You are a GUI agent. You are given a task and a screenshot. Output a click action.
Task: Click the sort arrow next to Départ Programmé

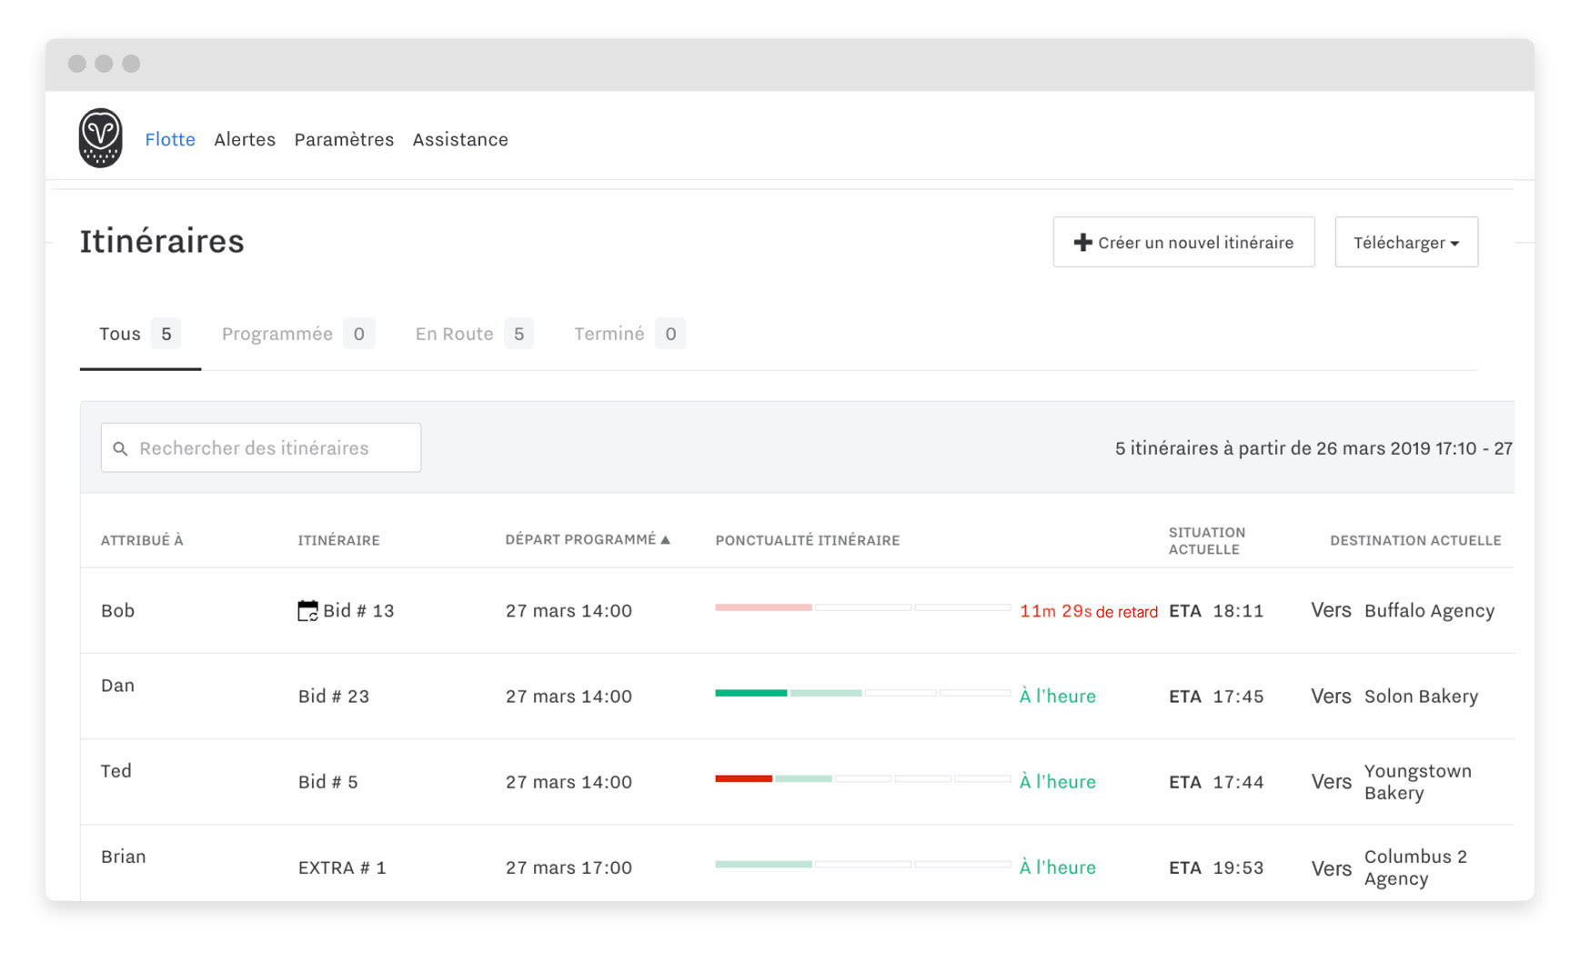click(665, 539)
